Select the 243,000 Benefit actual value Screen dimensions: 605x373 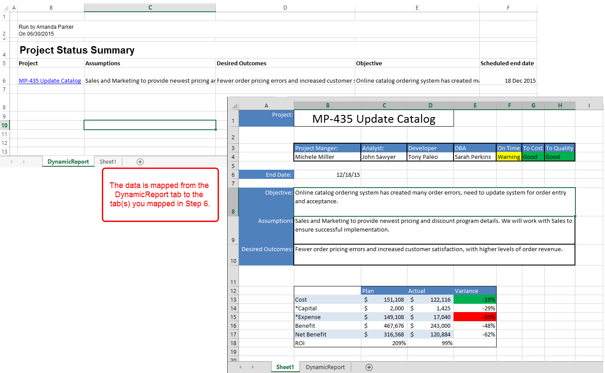[x=430, y=326]
